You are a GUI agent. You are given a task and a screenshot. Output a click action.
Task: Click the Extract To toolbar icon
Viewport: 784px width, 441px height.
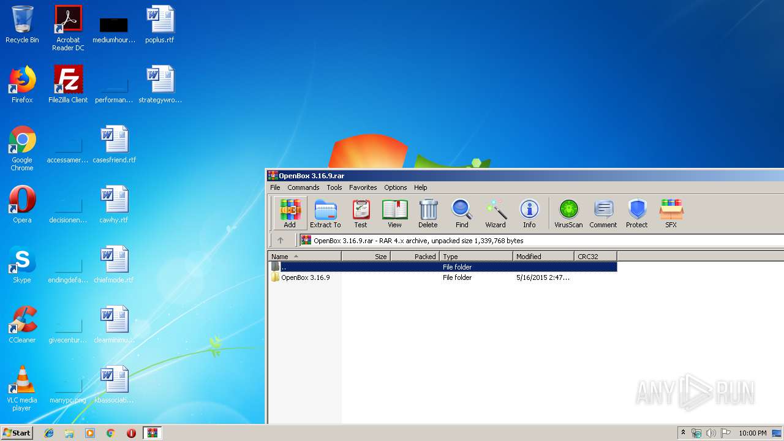click(325, 213)
